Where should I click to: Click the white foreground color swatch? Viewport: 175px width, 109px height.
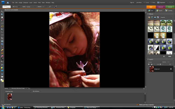pyautogui.click(x=1, y=80)
